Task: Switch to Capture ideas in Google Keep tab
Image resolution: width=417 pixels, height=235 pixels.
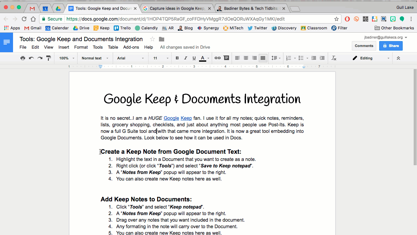Action: tap(178, 8)
